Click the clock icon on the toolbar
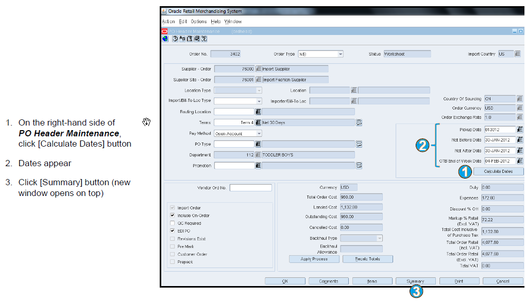This screenshot has height=302, width=526. tap(174, 39)
